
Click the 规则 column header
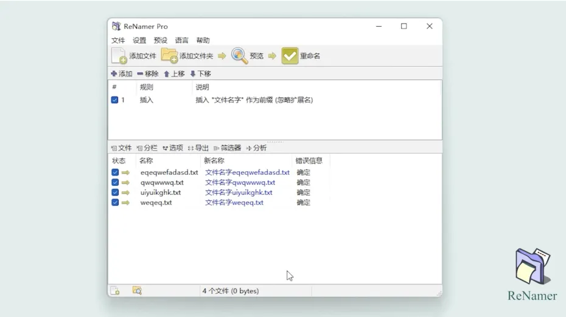(147, 87)
